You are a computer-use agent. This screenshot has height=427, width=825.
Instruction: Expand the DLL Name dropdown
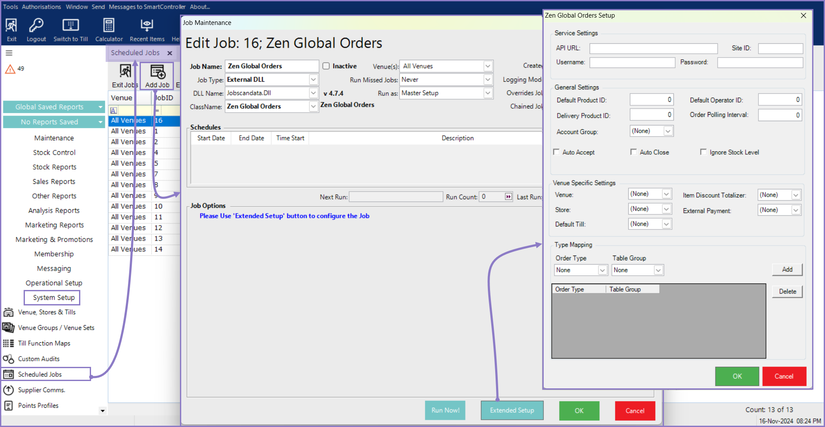[x=314, y=93]
